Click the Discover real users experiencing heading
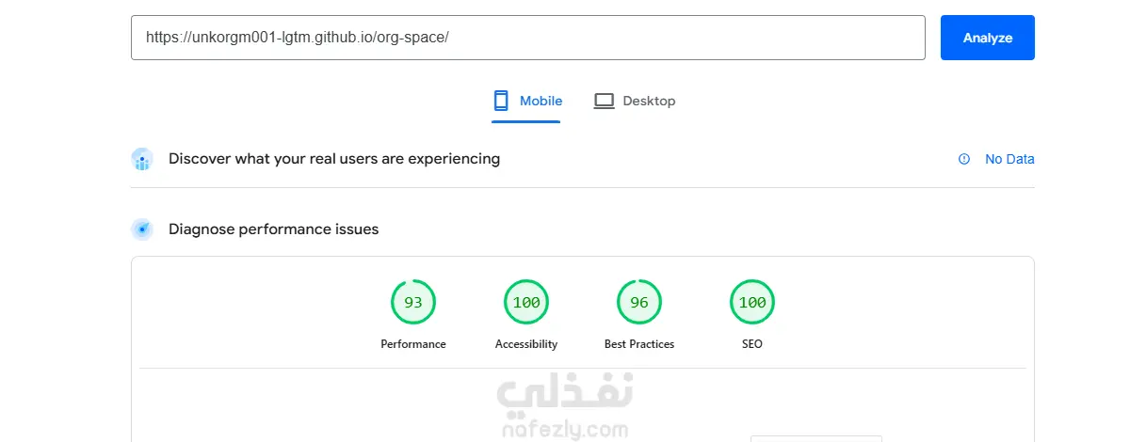Screen dimensions: 1130x442 click(x=334, y=159)
